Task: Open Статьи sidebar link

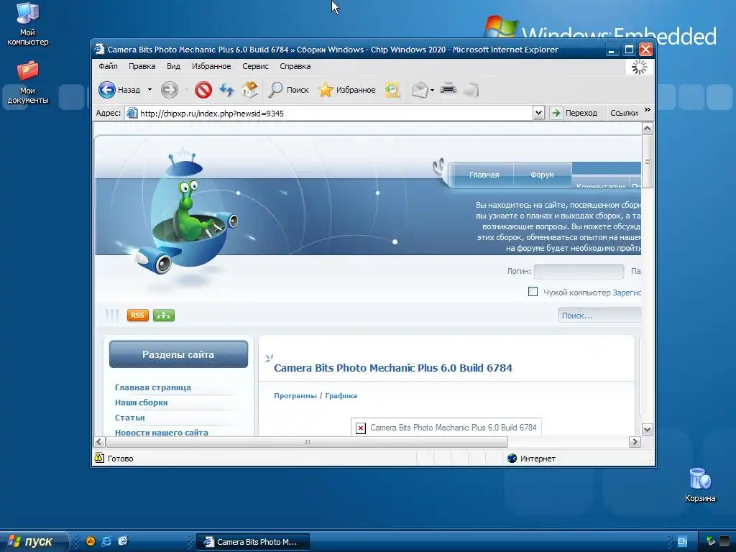Action: coord(130,418)
